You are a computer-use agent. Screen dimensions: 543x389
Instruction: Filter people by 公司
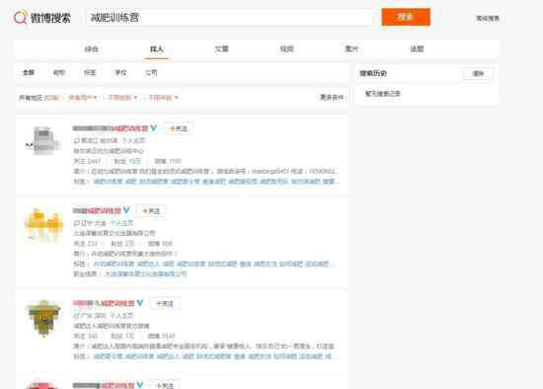[151, 72]
